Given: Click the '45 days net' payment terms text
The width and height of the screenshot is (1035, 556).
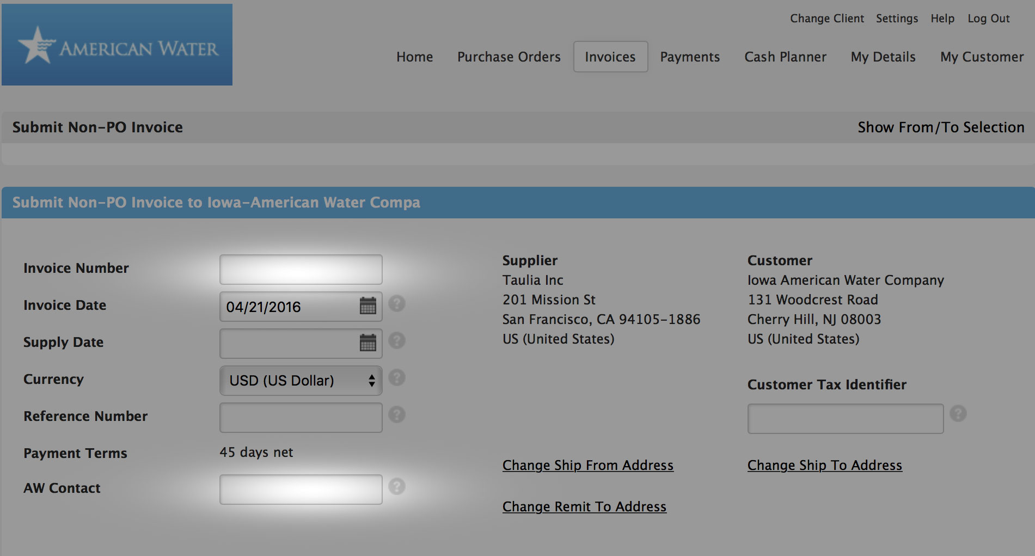Looking at the screenshot, I should [256, 452].
